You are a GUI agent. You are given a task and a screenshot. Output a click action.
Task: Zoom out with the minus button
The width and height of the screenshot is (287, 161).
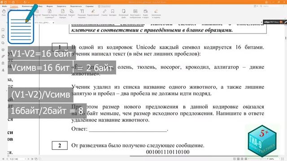(248, 159)
